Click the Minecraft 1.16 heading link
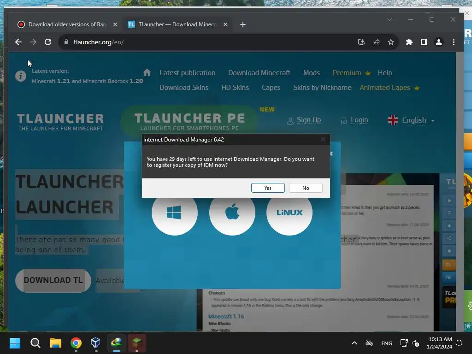 [x=226, y=316]
